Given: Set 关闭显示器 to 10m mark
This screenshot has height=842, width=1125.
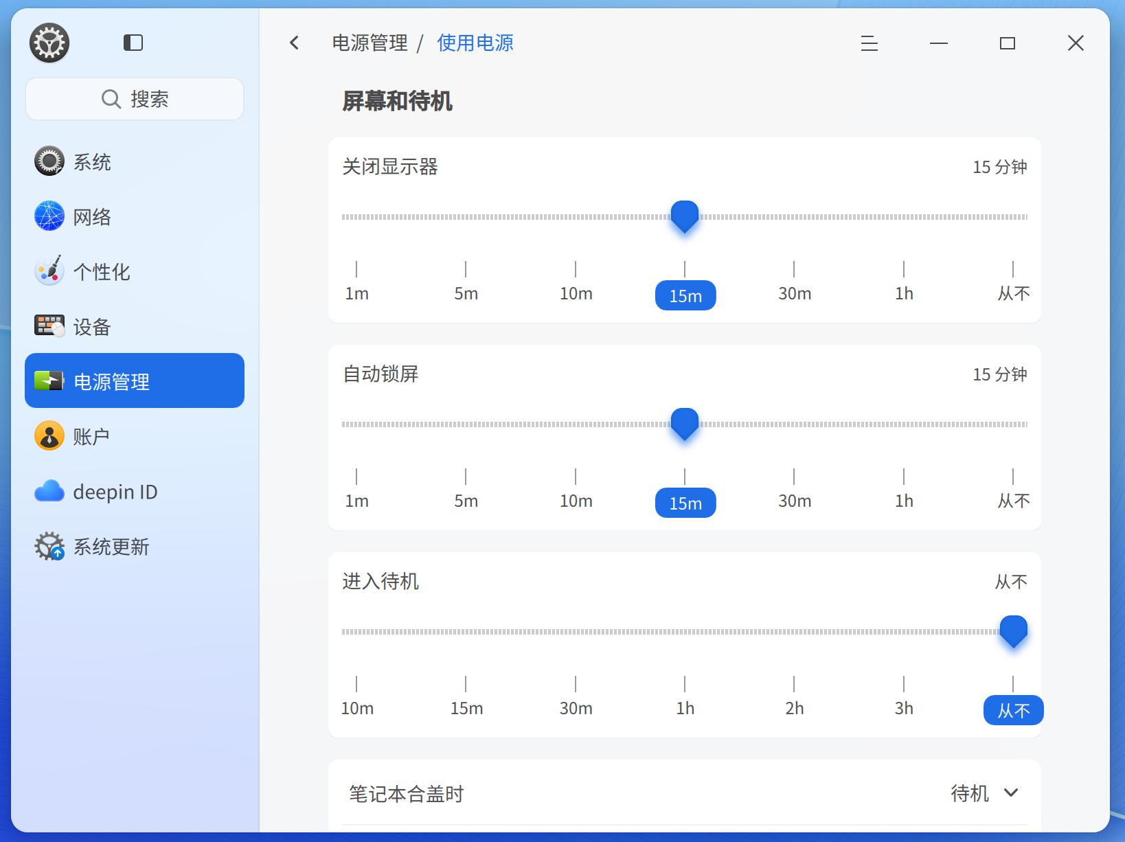Looking at the screenshot, I should click(576, 294).
